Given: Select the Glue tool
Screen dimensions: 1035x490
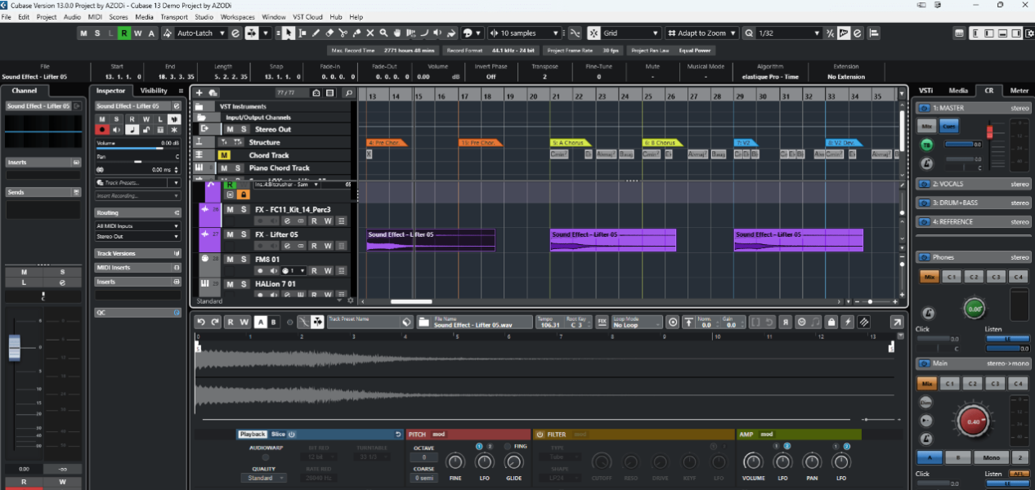Looking at the screenshot, I should tap(356, 33).
